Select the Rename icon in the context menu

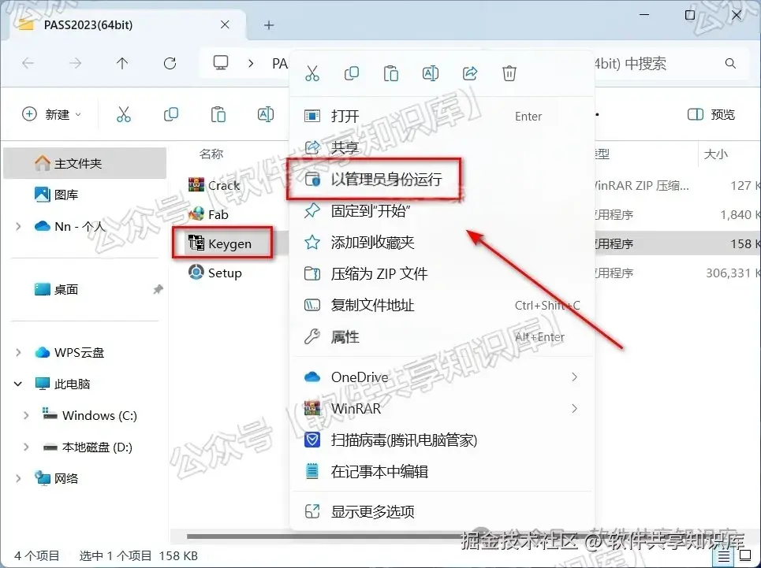[431, 72]
